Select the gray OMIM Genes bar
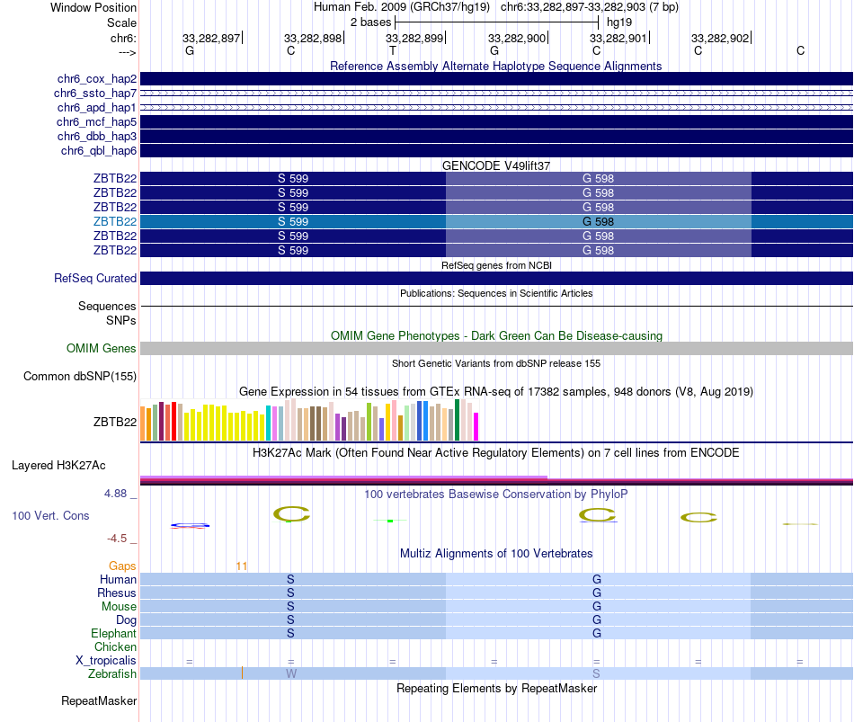 pos(496,349)
